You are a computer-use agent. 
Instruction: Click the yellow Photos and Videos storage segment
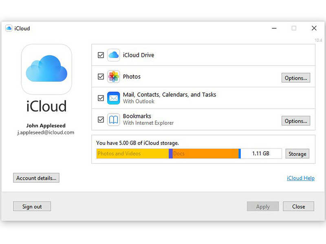(x=130, y=154)
